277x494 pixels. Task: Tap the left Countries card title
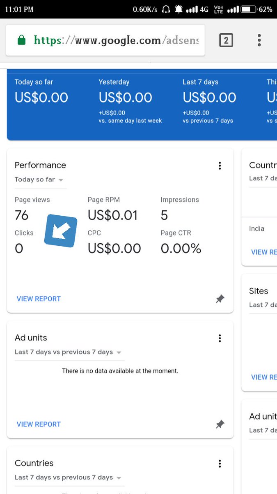tap(34, 463)
